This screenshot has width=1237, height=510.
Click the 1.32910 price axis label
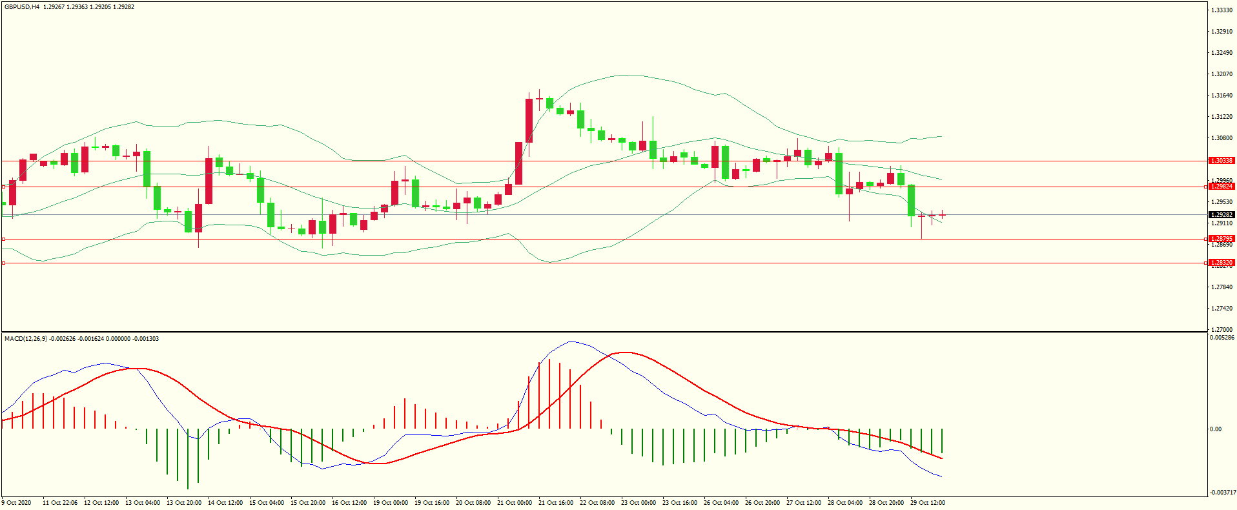[x=1222, y=32]
